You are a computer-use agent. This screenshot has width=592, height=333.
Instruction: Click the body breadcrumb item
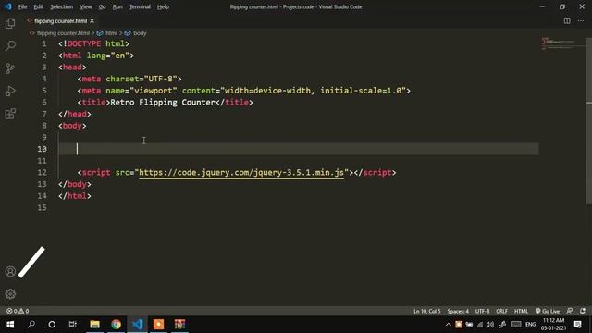point(140,33)
